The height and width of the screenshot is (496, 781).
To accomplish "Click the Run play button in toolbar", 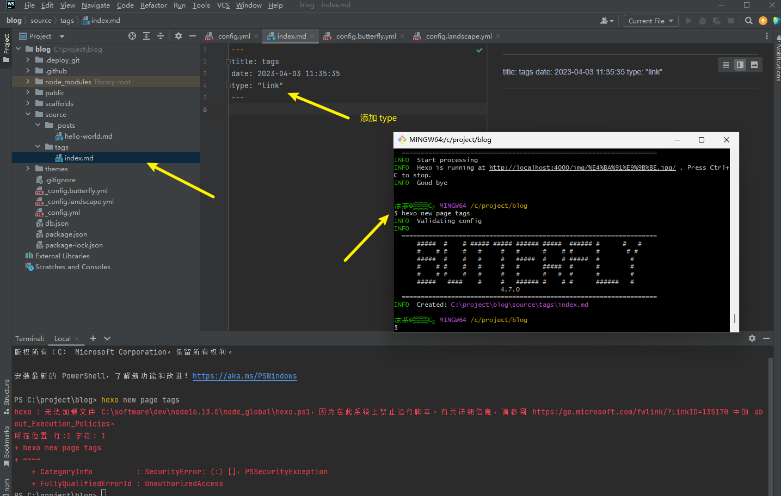I will coord(688,21).
